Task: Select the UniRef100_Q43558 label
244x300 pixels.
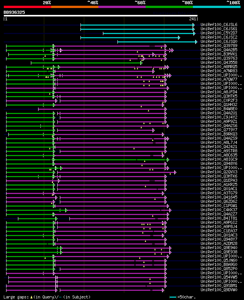Action: pyautogui.click(x=219, y=63)
